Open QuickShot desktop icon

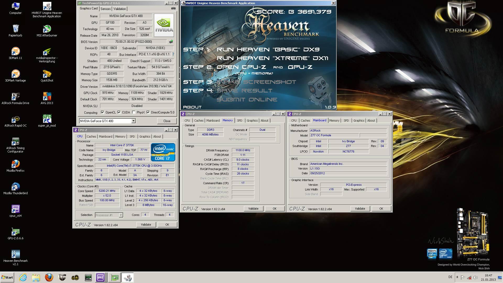[47, 76]
